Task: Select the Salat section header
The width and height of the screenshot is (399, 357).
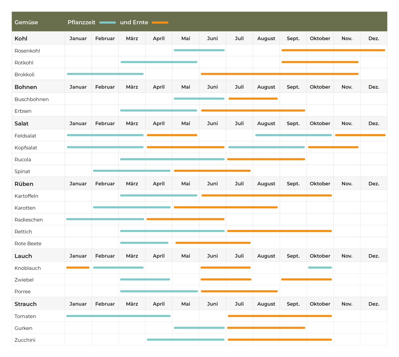Action: pos(22,124)
